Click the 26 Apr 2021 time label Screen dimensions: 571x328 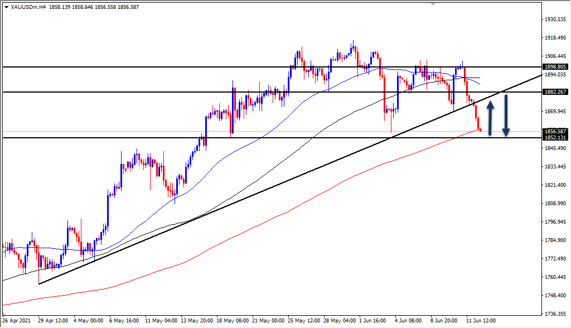16,321
